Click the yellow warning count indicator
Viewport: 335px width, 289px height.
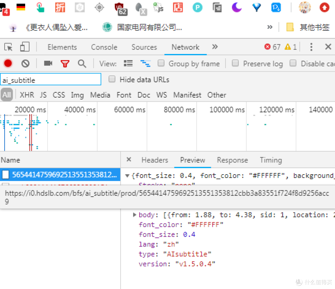(x=291, y=47)
